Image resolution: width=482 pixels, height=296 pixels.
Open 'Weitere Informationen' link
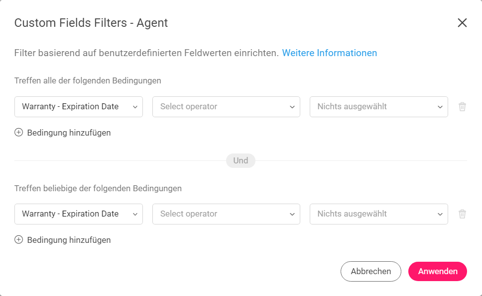tap(330, 53)
